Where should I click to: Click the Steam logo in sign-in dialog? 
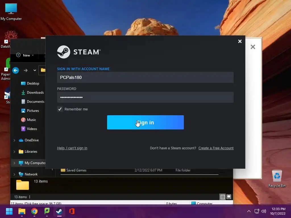coord(79,52)
